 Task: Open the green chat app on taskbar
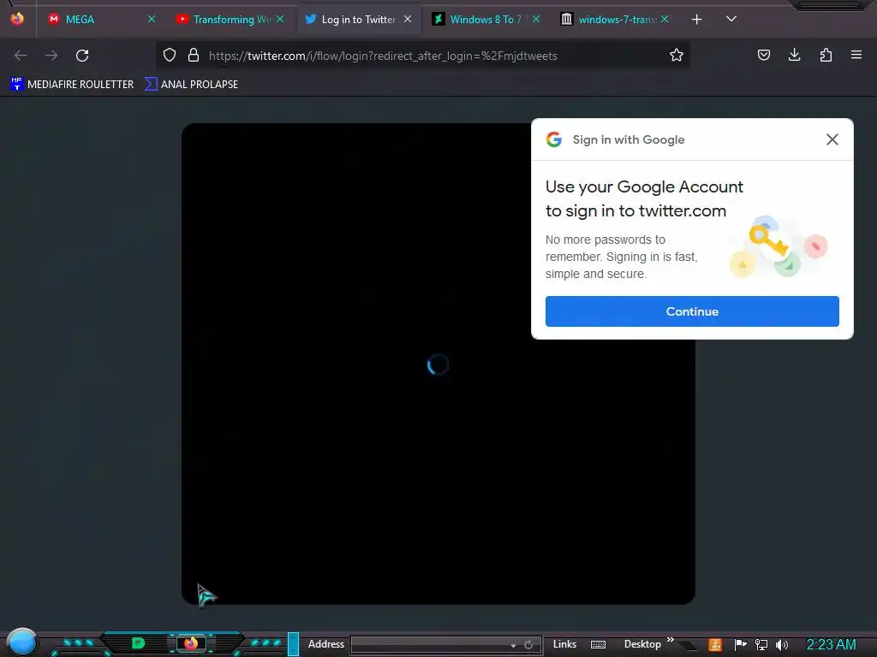point(138,643)
